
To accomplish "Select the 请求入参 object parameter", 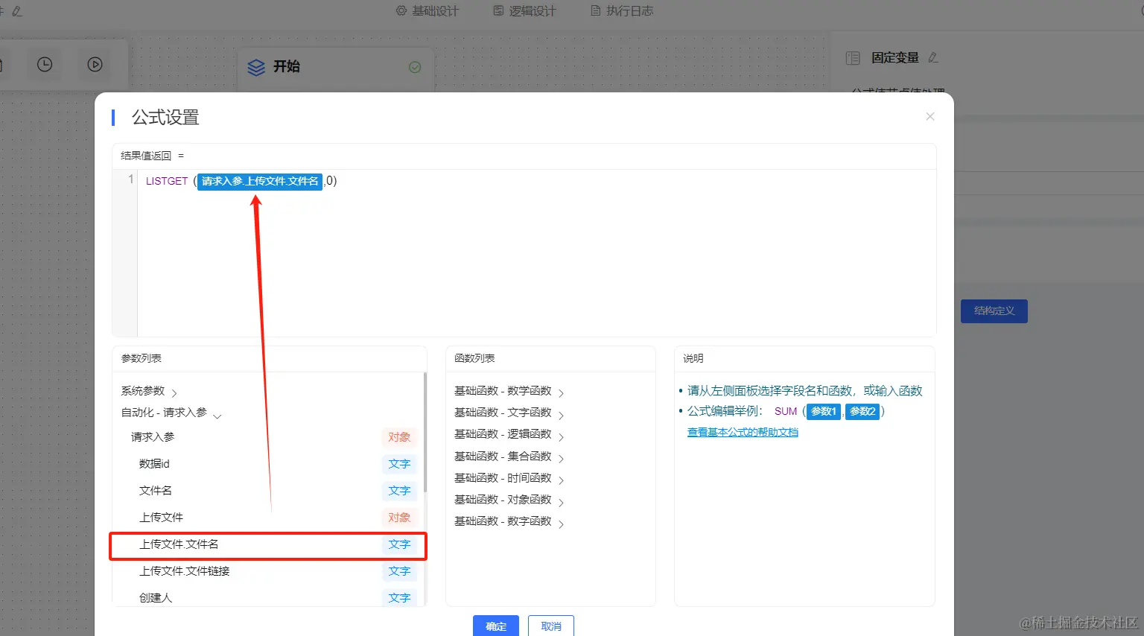I will (x=268, y=437).
